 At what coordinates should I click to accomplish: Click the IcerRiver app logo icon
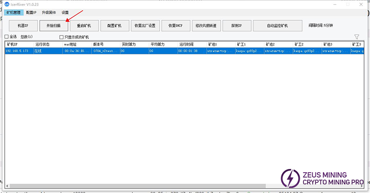pyautogui.click(x=7, y=4)
